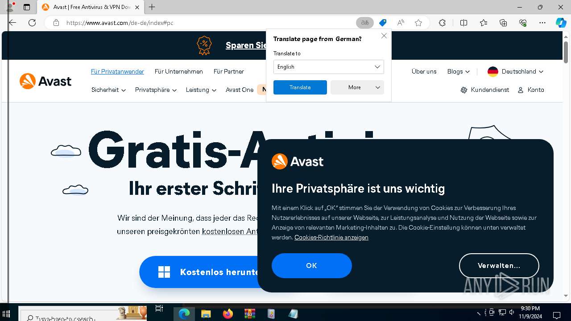This screenshot has height=321, width=571.
Task: Open File Explorer from taskbar
Action: pyautogui.click(x=206, y=314)
